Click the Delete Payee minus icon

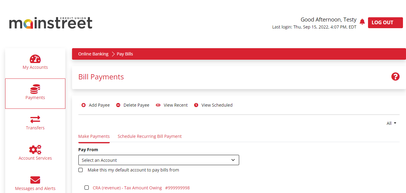(118, 105)
